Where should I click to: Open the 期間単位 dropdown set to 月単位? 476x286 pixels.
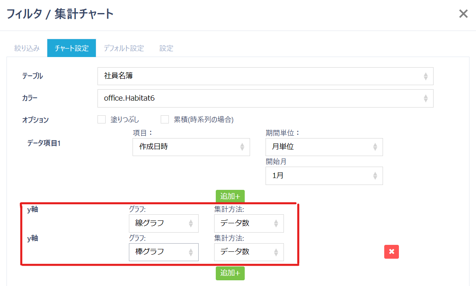pos(324,147)
